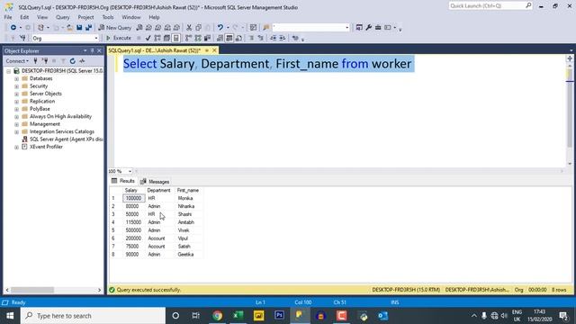576x324 pixels.
Task: Select the PolyBase tree item
Action: (40, 109)
